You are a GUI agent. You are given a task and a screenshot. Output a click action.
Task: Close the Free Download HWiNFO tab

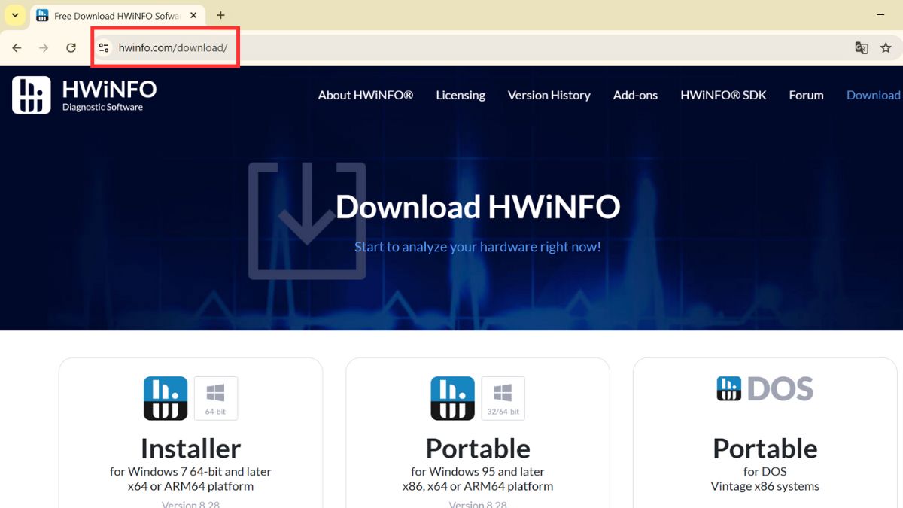(193, 15)
